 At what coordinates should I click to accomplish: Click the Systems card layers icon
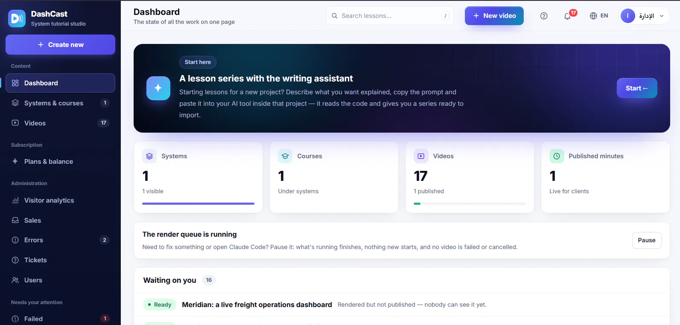(149, 156)
